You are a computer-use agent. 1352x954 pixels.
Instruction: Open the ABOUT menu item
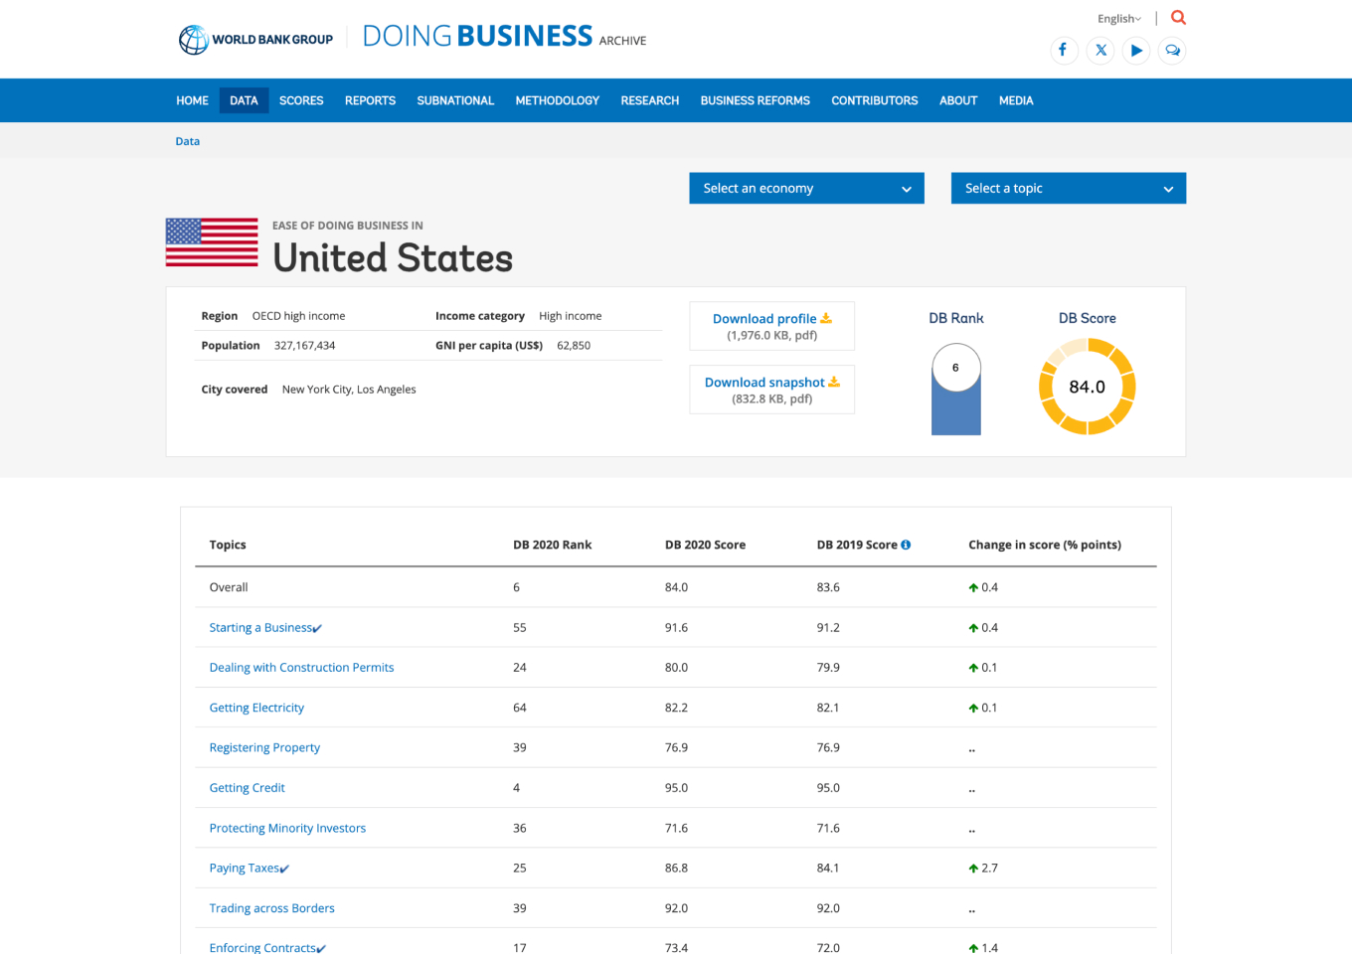click(x=958, y=100)
